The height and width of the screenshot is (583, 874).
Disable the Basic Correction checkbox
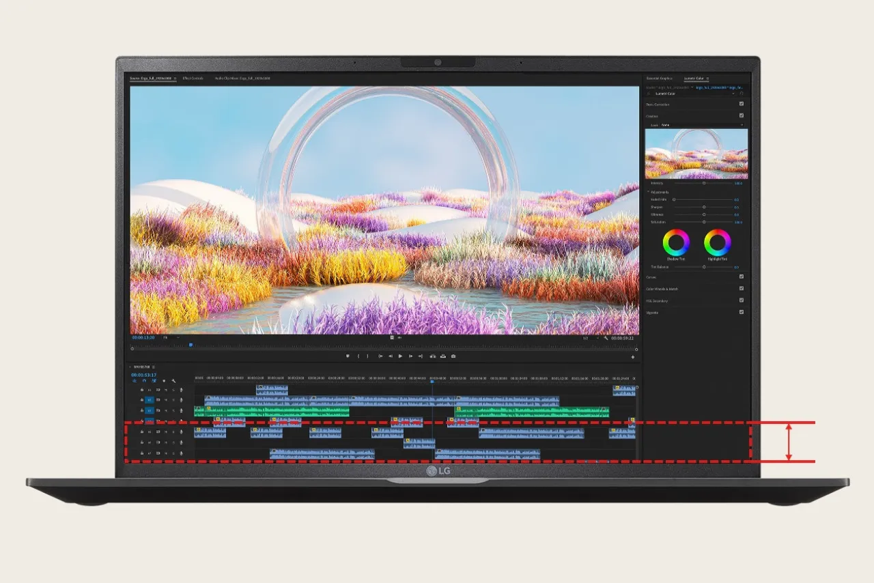coord(741,104)
